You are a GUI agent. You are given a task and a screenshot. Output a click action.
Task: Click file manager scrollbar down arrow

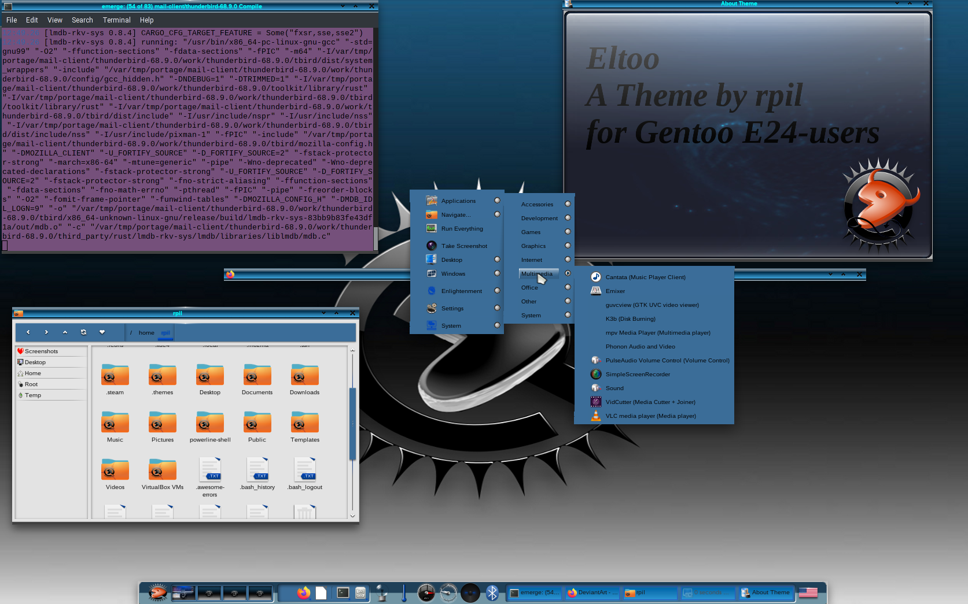(352, 516)
